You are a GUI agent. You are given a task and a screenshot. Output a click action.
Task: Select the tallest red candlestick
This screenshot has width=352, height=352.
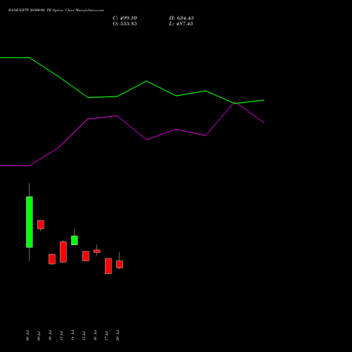click(x=63, y=252)
